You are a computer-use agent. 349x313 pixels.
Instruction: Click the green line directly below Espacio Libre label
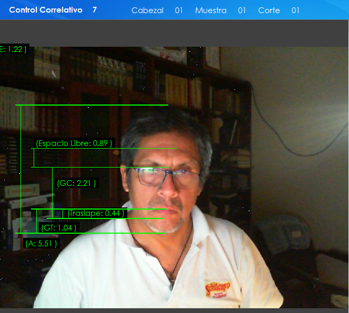click(x=105, y=149)
